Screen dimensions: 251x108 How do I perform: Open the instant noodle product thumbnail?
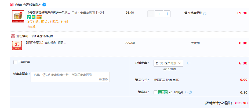[x=18, y=16]
